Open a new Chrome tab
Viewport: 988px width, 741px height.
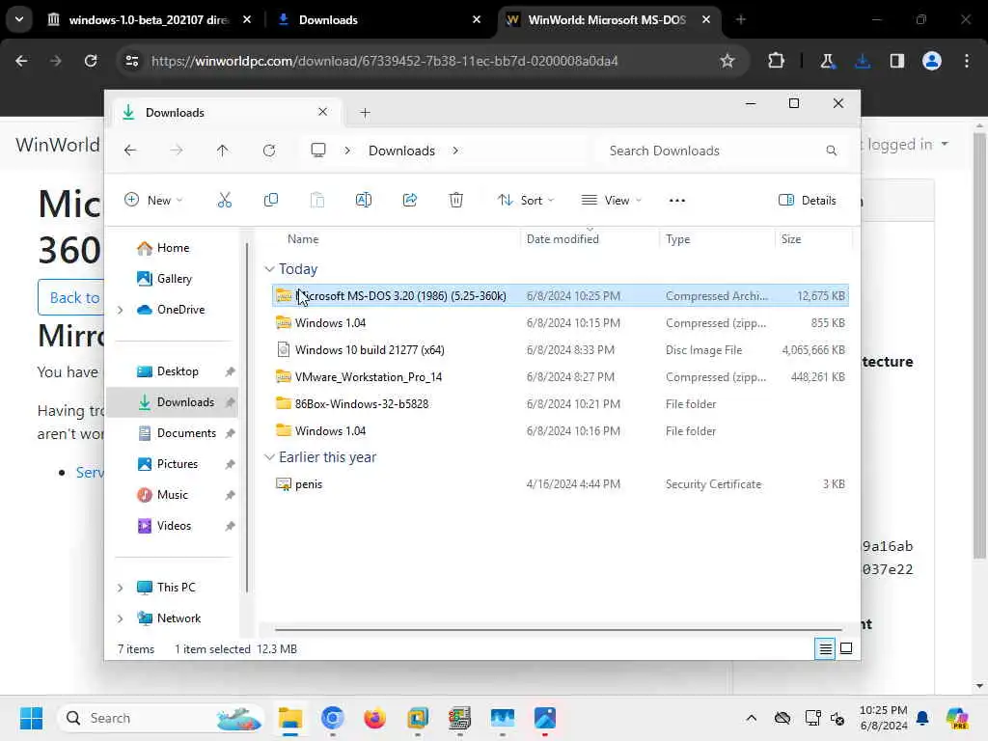pyautogui.click(x=741, y=20)
